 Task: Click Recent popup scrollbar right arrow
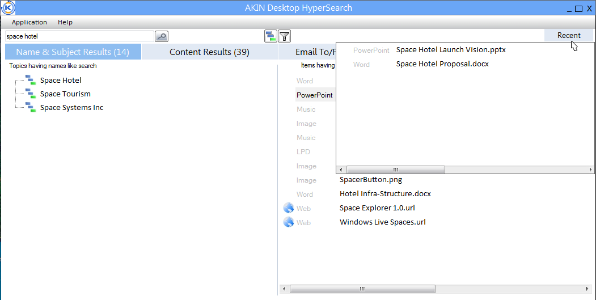pyautogui.click(x=590, y=170)
